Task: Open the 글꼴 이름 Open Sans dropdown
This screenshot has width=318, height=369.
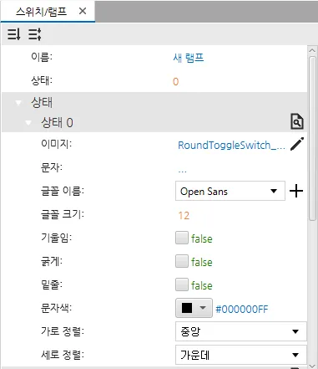Action: pyautogui.click(x=230, y=191)
